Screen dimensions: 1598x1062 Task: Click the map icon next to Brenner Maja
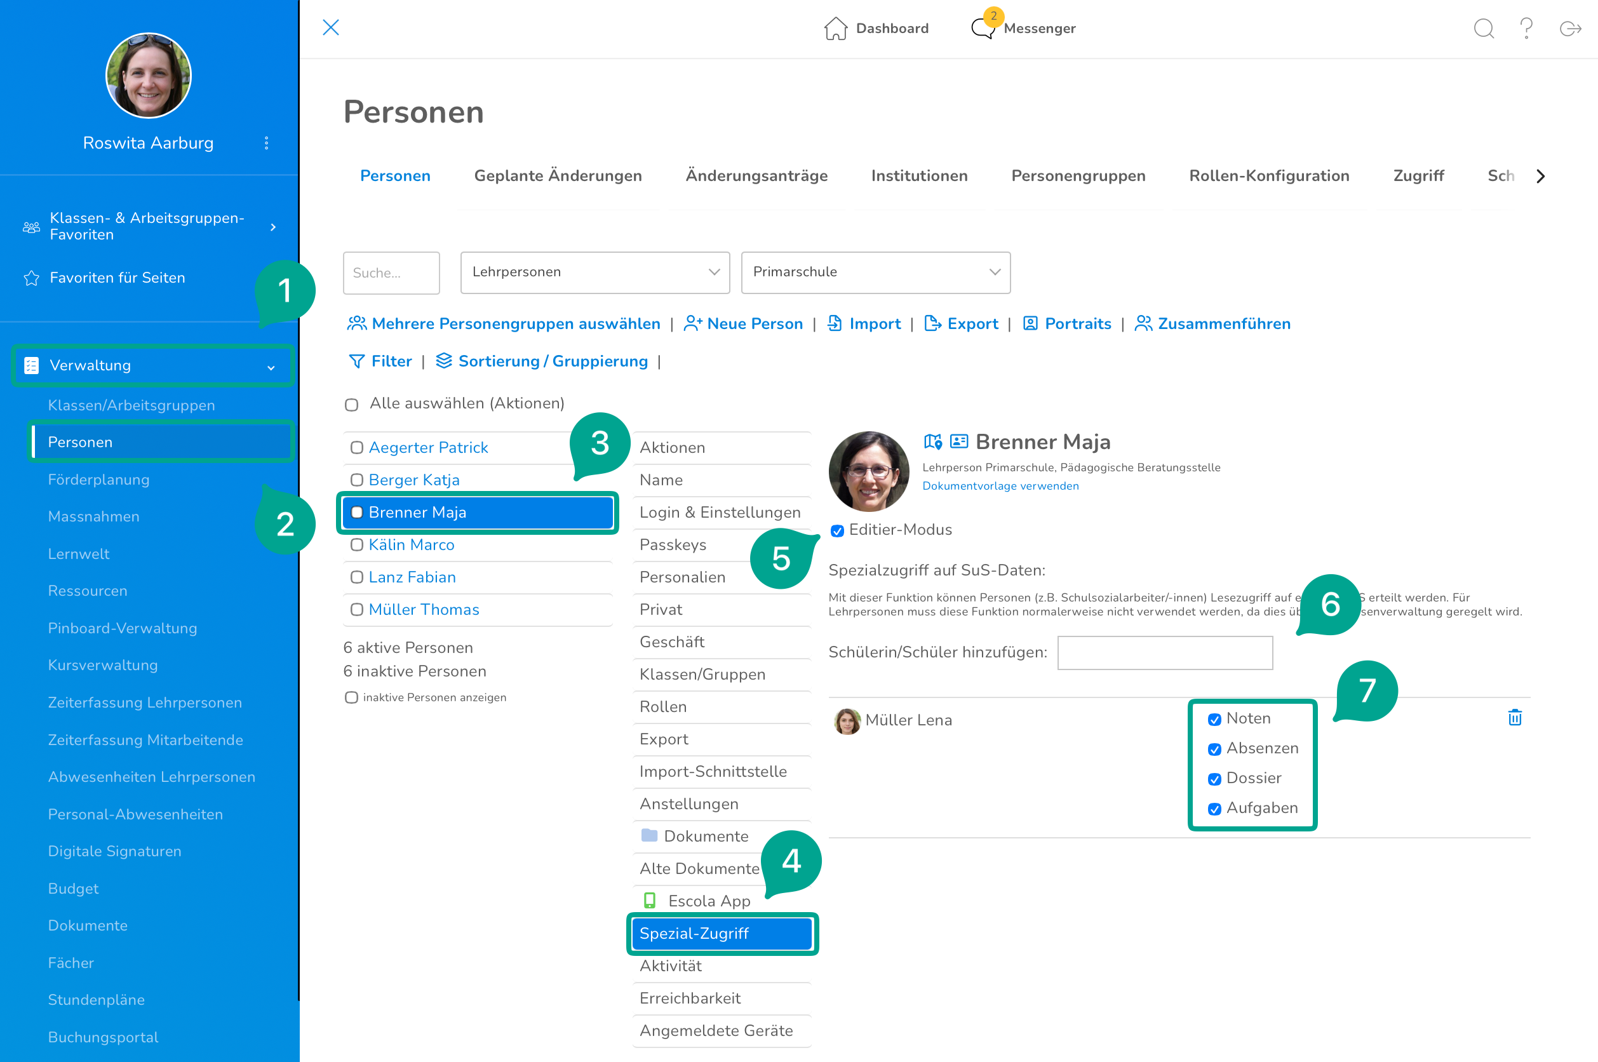pos(932,441)
